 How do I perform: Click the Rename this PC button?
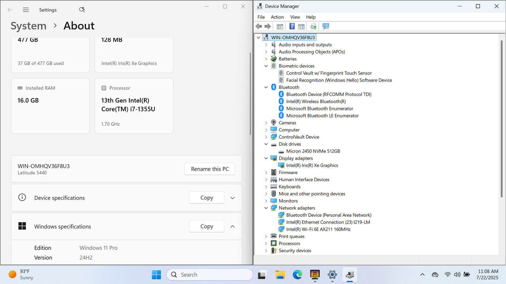tap(210, 169)
